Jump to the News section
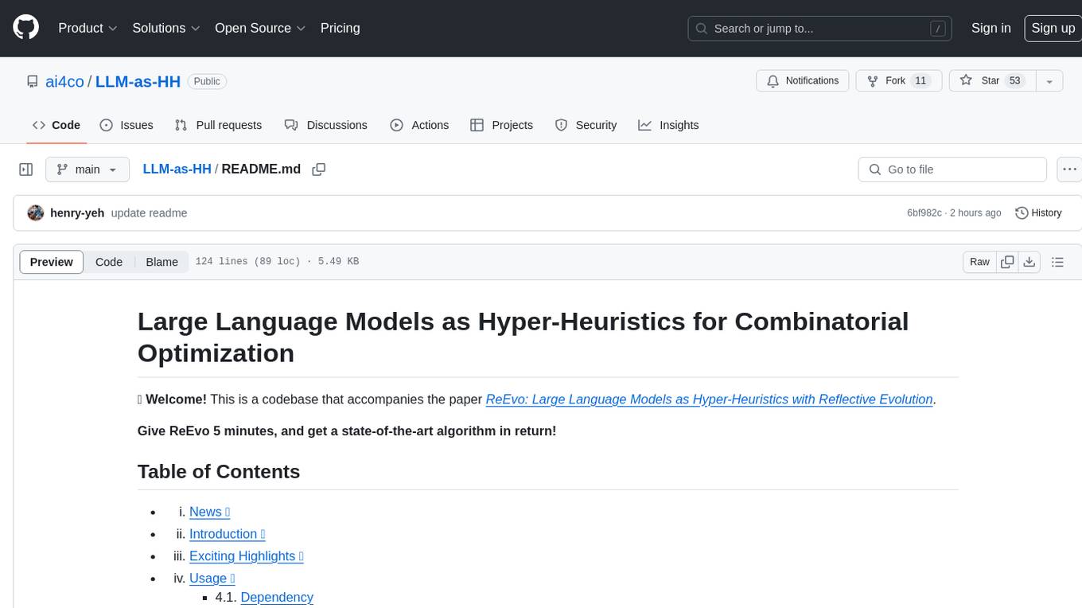This screenshot has width=1082, height=608. point(209,512)
